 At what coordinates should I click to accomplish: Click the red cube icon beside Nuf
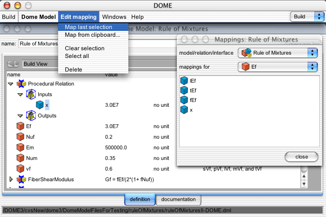coord(20,137)
